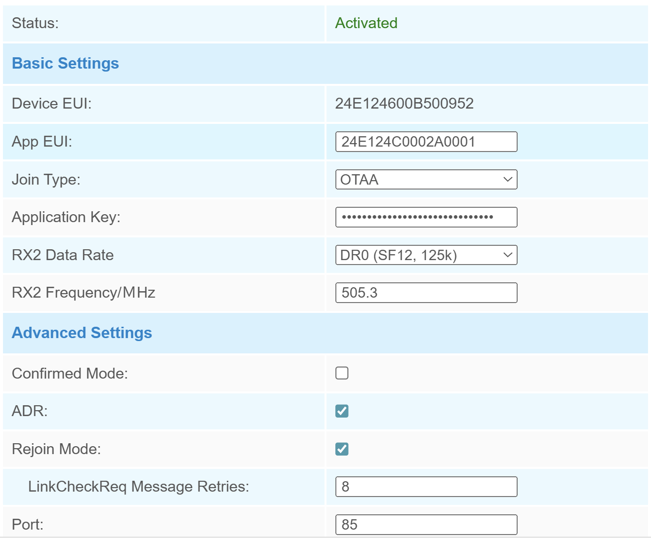This screenshot has width=651, height=538.
Task: Click the "RX2 Frequency/MHz" label
Action: click(x=83, y=293)
